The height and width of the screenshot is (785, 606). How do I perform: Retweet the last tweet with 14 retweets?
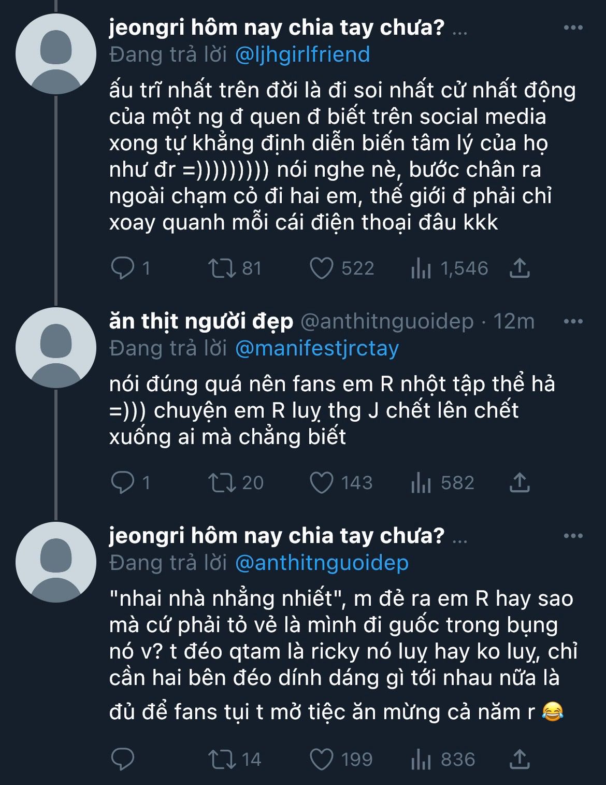point(222,760)
